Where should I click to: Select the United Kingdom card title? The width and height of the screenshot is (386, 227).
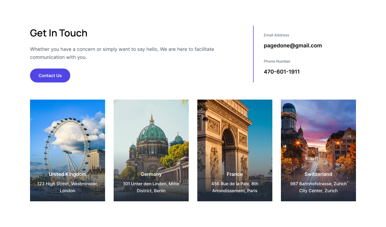click(x=68, y=174)
